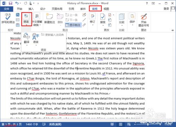
Task: Click the 修订 track changes icon
Action: point(93,16)
